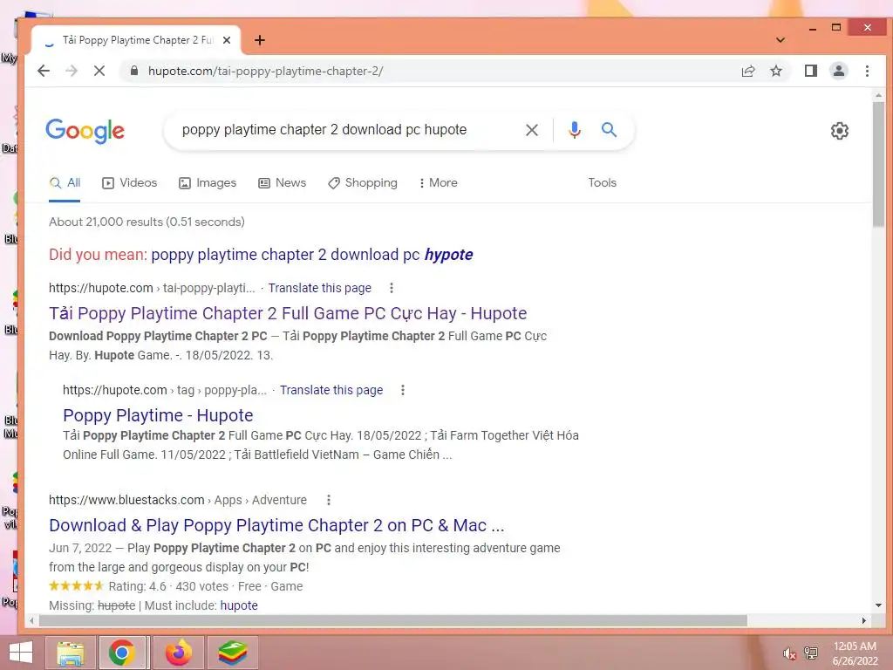Click the muted volume tray icon
The image size is (893, 670).
pos(788,653)
